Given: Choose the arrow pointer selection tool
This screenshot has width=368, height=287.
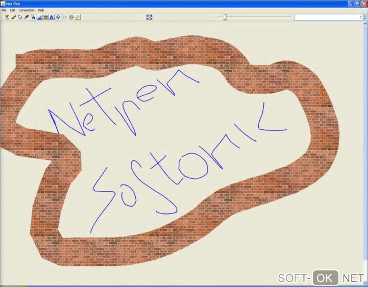Looking at the screenshot, I should pyautogui.click(x=20, y=17).
